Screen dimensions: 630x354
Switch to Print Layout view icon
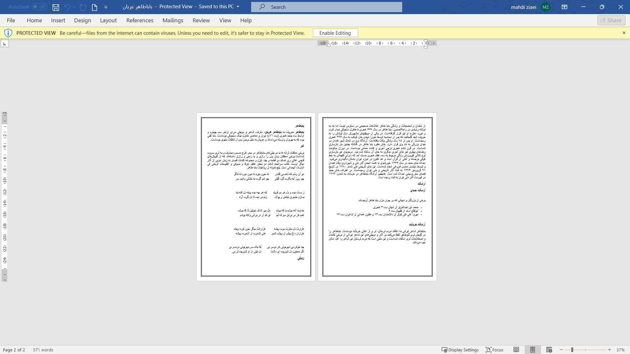[532, 350]
